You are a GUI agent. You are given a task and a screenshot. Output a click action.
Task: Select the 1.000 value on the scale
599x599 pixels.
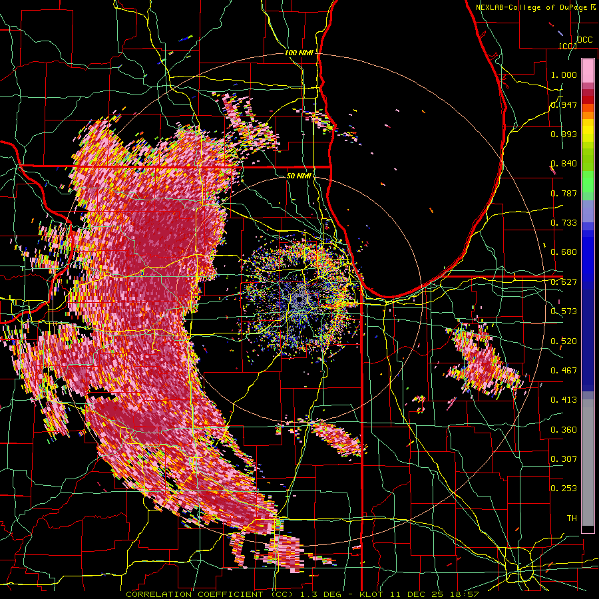564,75
